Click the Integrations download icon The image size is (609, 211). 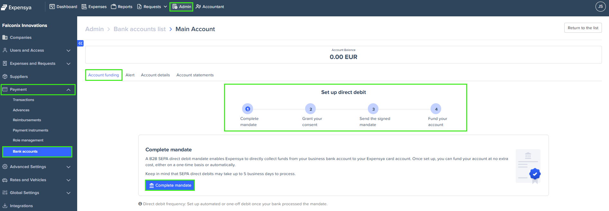(5, 206)
